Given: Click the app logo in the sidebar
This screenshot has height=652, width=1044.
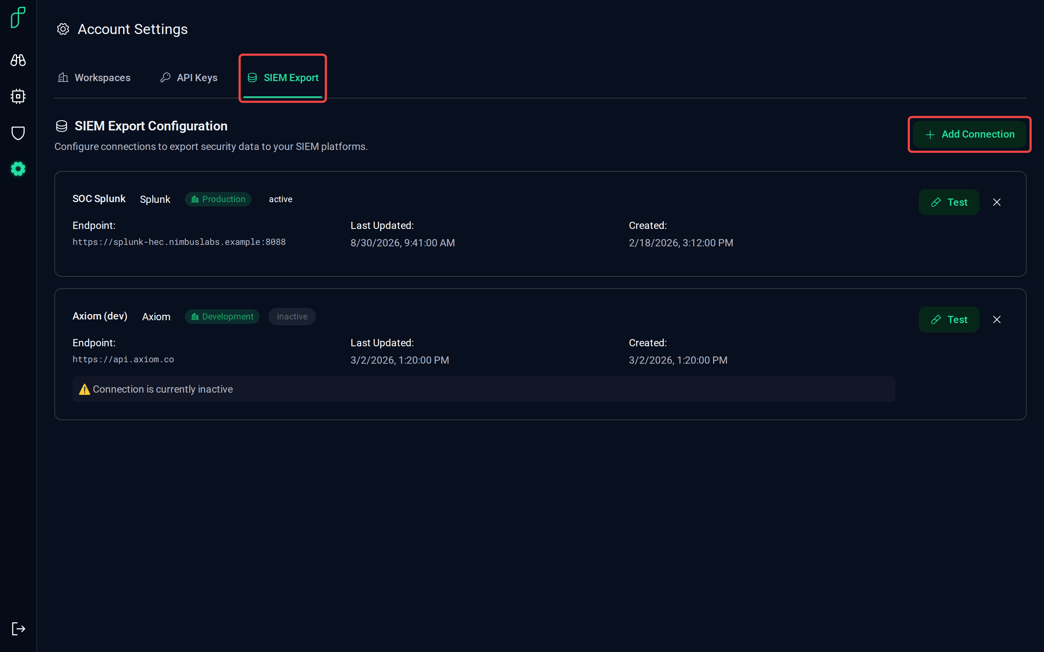Looking at the screenshot, I should pos(18,18).
